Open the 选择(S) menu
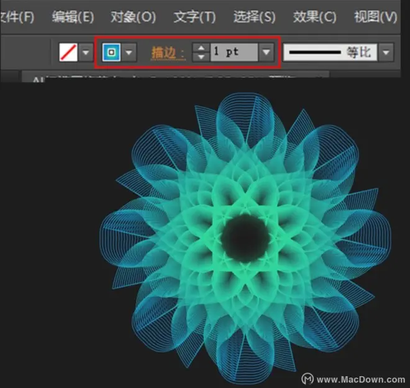Viewport: 410px width, 388px height. coord(255,17)
